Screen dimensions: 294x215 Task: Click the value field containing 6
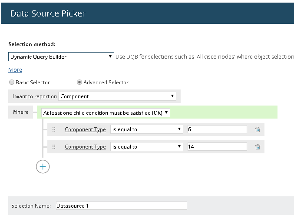[x=217, y=129]
